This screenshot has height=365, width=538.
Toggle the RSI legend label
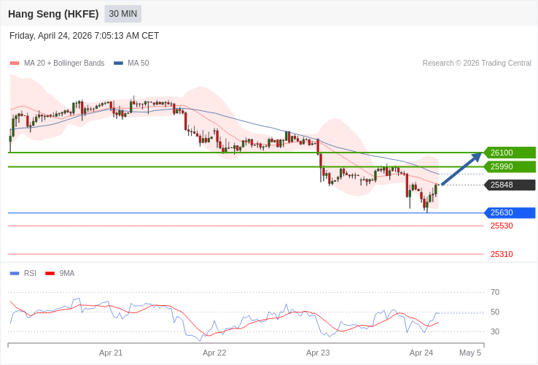click(x=30, y=274)
